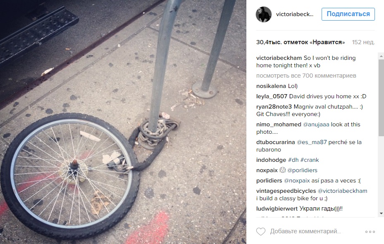This screenshot has height=244, width=384.
Task: Click the heart like icon
Action: [260, 231]
